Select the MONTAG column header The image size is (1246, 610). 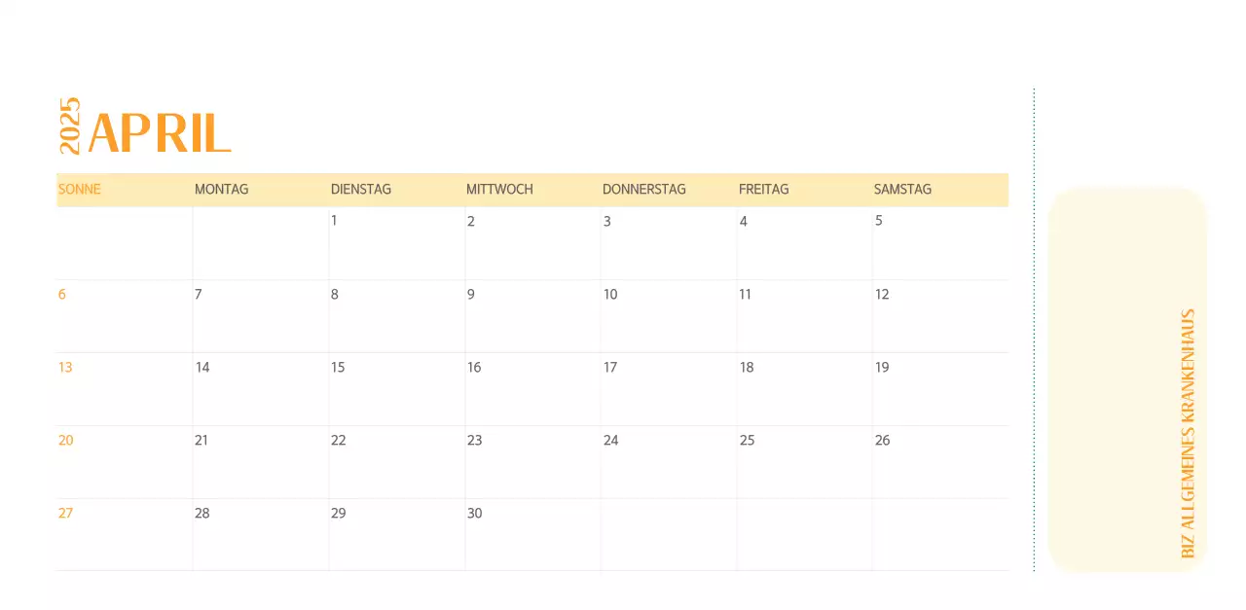(221, 190)
